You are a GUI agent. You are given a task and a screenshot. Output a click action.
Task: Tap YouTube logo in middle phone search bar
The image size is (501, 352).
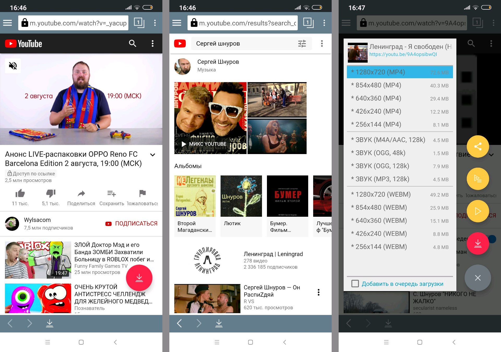(180, 43)
